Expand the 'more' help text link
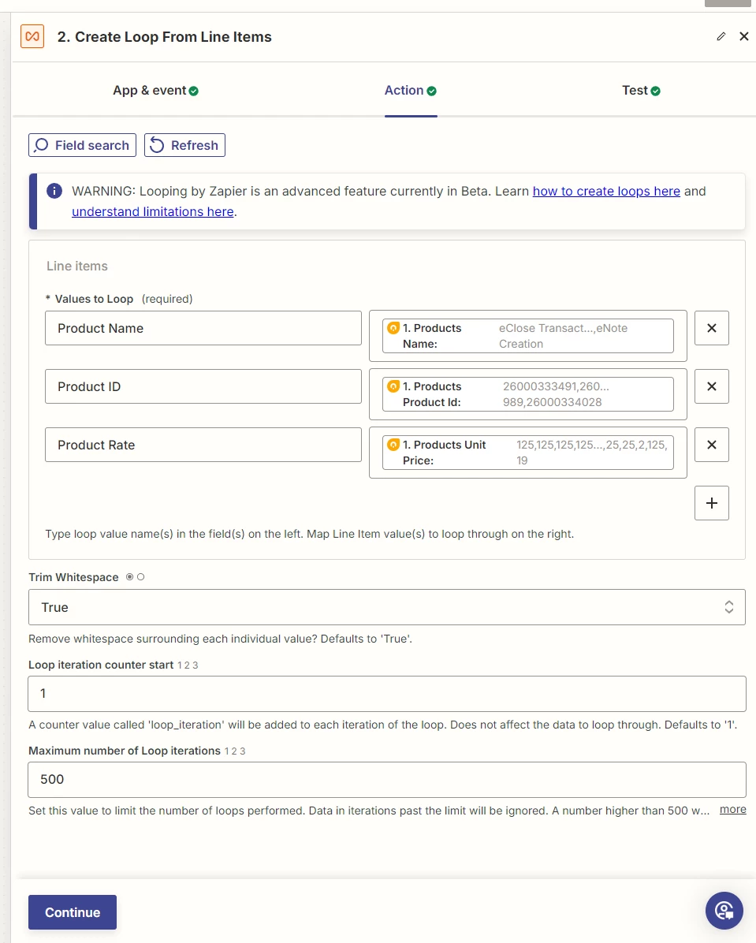The width and height of the screenshot is (756, 943). tap(732, 810)
